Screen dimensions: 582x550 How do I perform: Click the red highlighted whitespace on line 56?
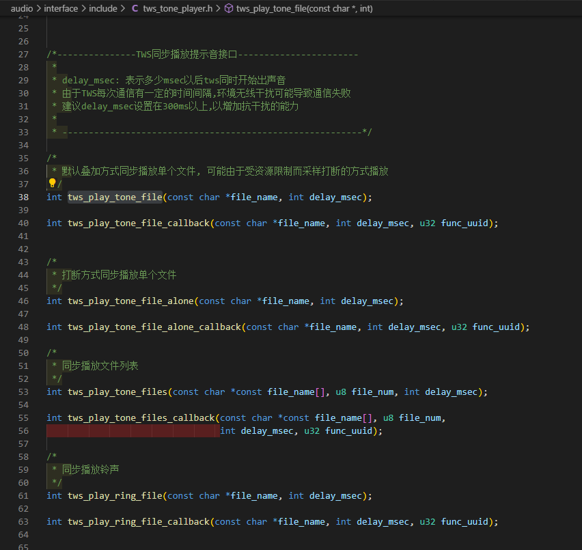coord(133,431)
